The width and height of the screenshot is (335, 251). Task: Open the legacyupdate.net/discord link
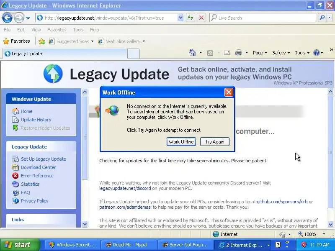pos(125,188)
